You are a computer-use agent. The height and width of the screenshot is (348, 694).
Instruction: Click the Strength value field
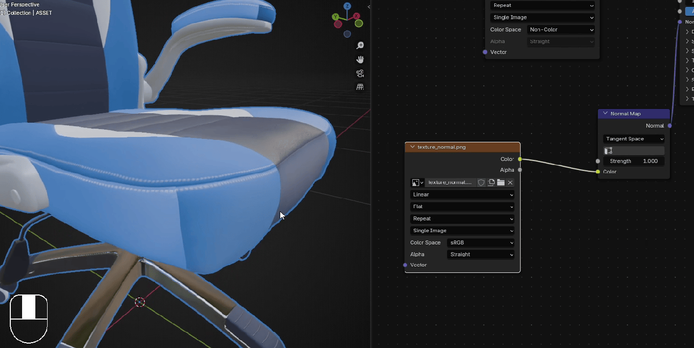[634, 161]
